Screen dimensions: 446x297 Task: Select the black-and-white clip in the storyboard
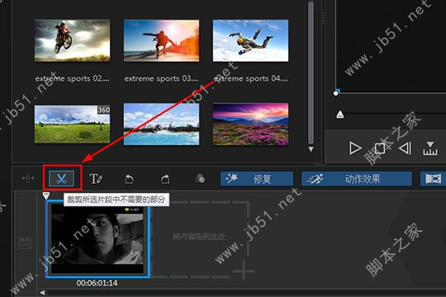[97, 238]
